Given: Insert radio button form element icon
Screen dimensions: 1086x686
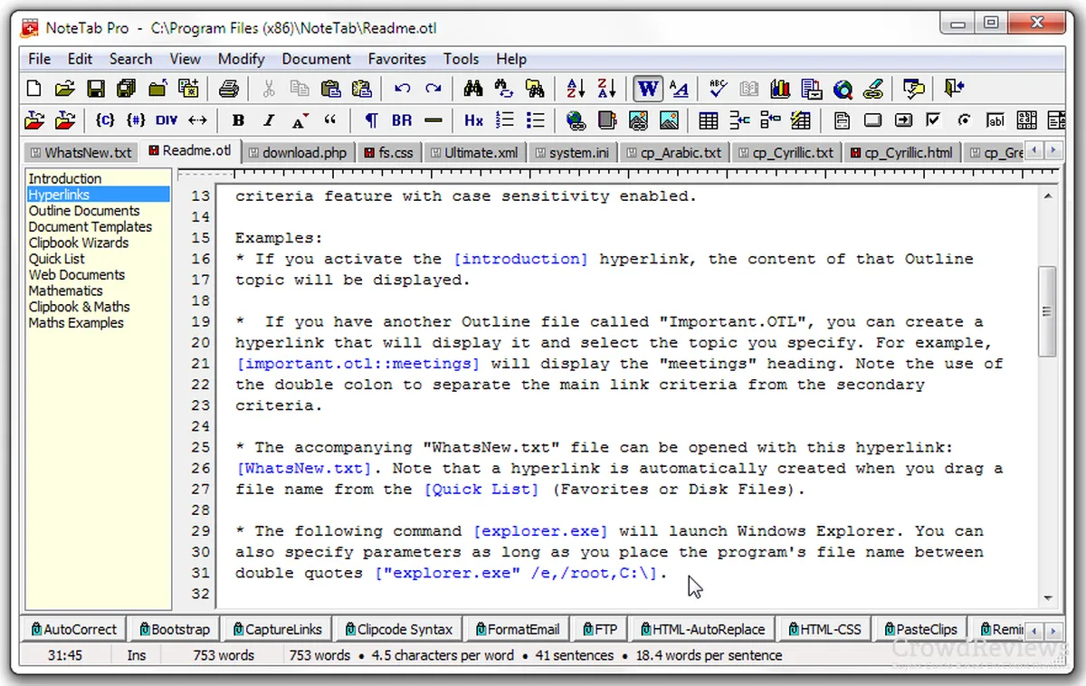Looking at the screenshot, I should [964, 120].
